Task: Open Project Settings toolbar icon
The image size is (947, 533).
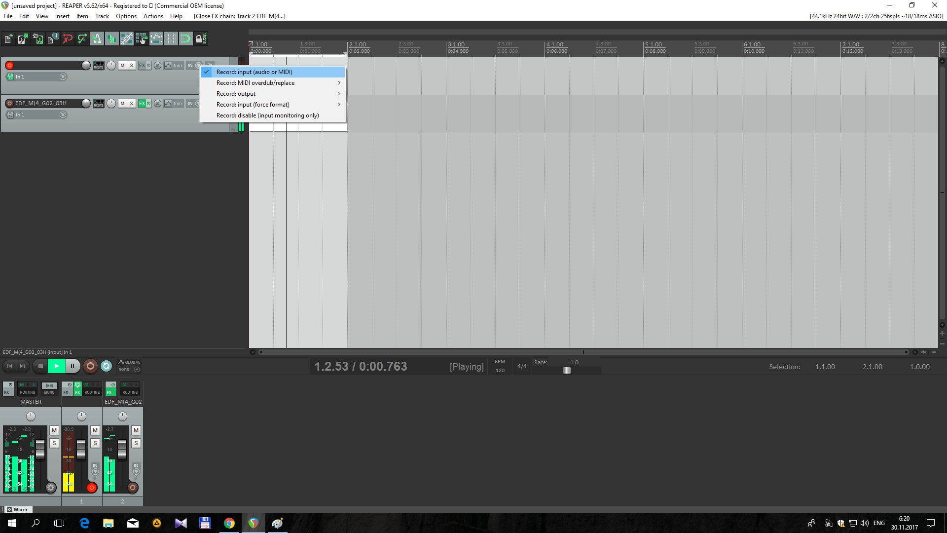Action: 53,38
